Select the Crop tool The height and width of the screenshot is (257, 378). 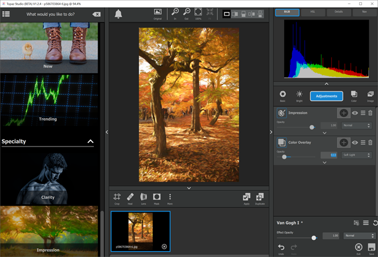click(117, 197)
